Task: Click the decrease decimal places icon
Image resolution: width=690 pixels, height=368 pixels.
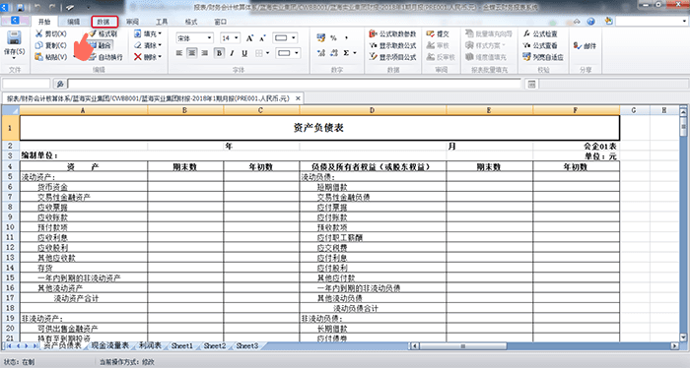Action: coord(333,53)
